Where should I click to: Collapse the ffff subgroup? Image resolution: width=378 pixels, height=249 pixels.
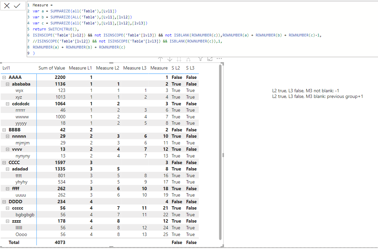(7, 189)
